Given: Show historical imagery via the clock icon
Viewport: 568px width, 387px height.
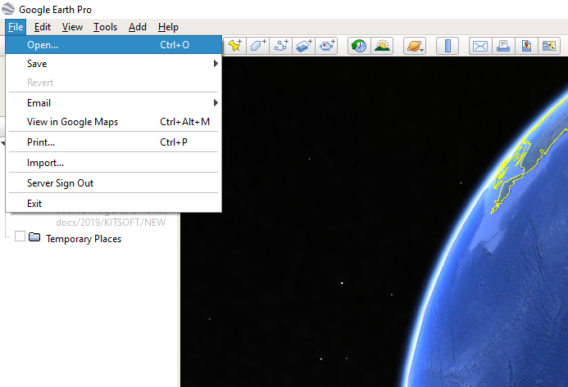Looking at the screenshot, I should click(x=359, y=46).
